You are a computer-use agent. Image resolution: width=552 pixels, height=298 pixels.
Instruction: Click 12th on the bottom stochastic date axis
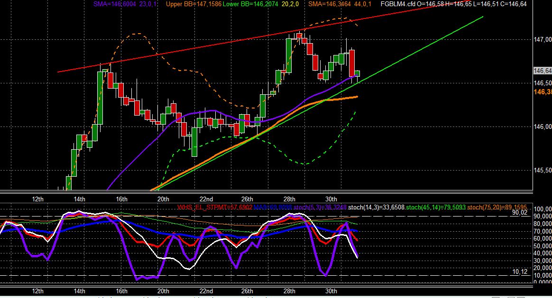(x=37, y=291)
